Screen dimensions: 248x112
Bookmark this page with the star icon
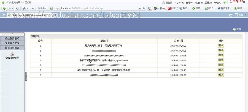click(33, 8)
